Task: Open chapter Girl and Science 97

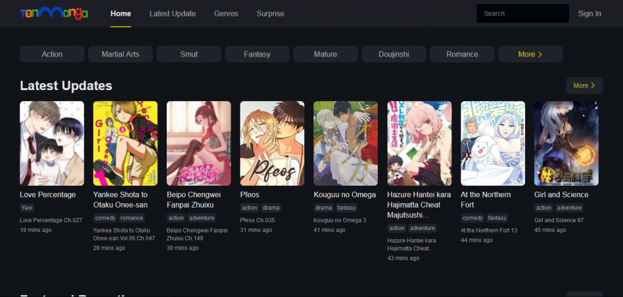Action: (559, 220)
